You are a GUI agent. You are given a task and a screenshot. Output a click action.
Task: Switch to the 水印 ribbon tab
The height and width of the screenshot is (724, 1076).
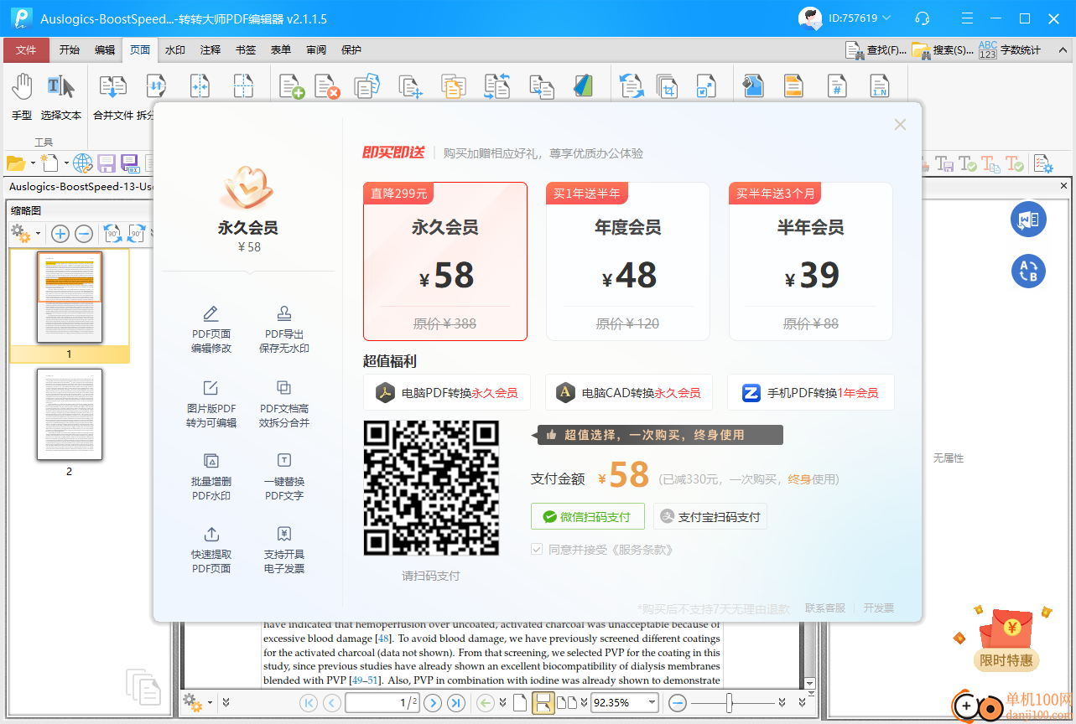coord(175,50)
